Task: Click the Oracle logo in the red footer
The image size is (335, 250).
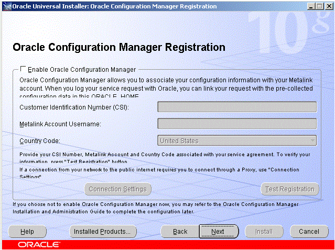Action: (x=39, y=245)
